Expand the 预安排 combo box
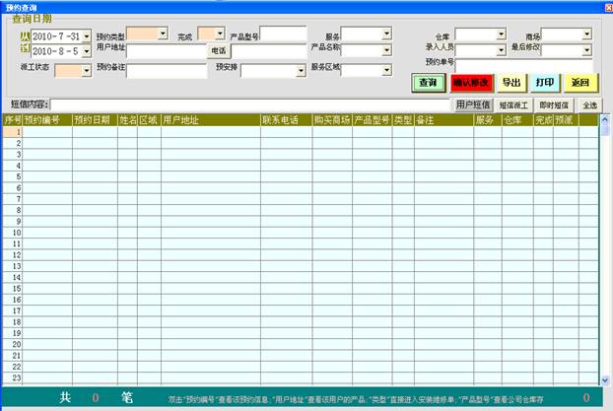613x411 pixels. pos(301,71)
